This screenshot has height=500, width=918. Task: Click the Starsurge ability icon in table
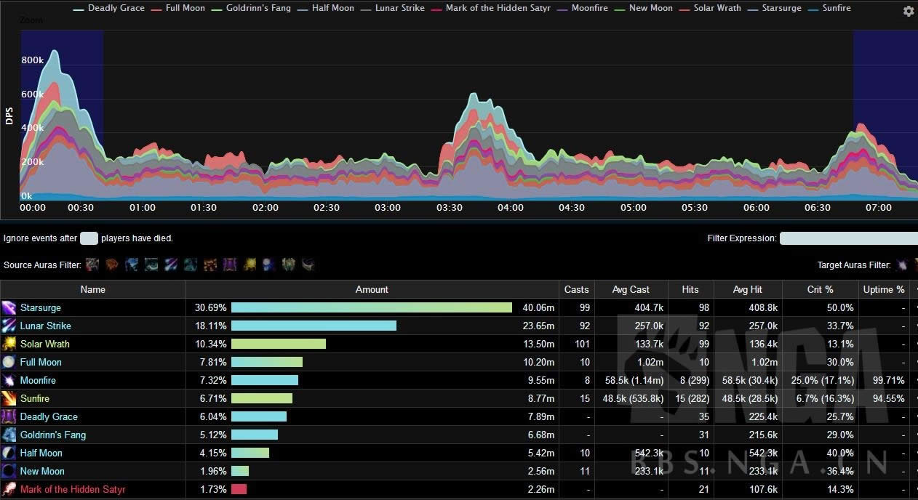pos(9,308)
